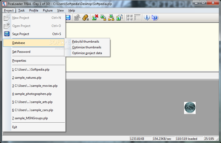221x143 pixels.
Task: Open recent file 5 sample_arts.plp
Action: [x=34, y=102]
